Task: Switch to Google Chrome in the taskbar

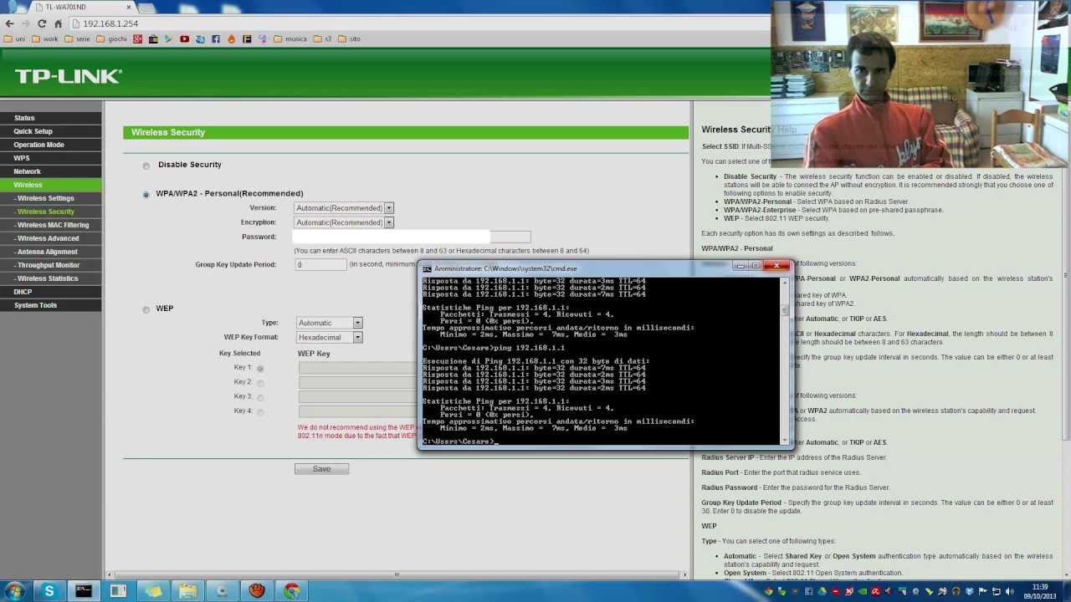Action: coord(292,591)
